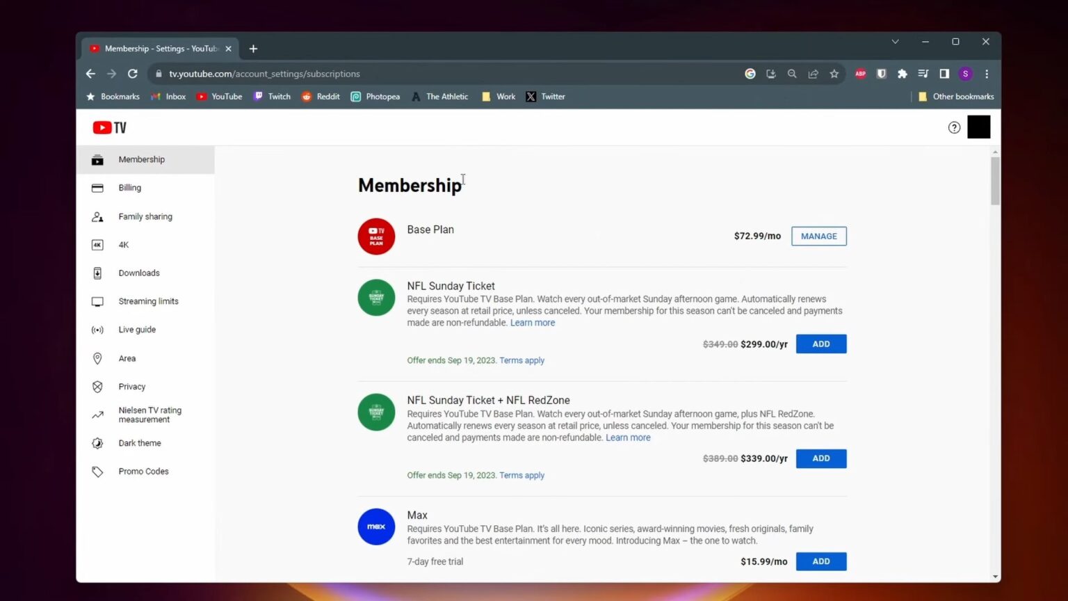Open Learn more for NFL Sunday Ticket
Viewport: 1068px width, 601px height.
(533, 323)
